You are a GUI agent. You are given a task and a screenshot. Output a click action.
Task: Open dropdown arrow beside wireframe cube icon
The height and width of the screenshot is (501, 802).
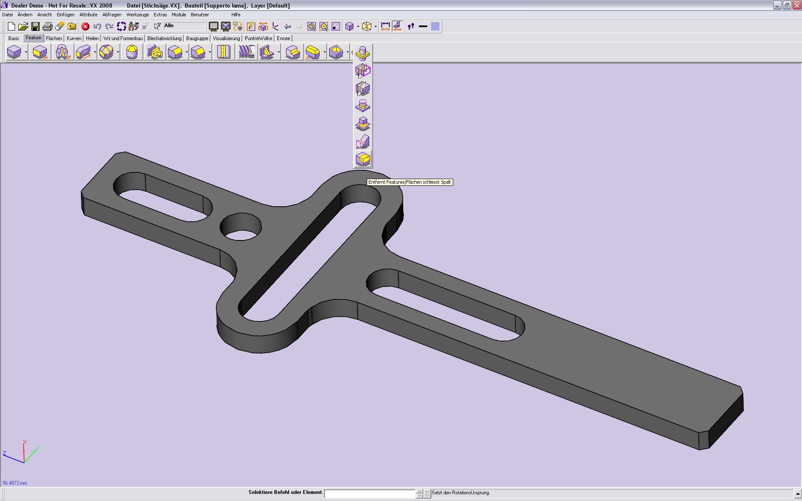pyautogui.click(x=376, y=27)
